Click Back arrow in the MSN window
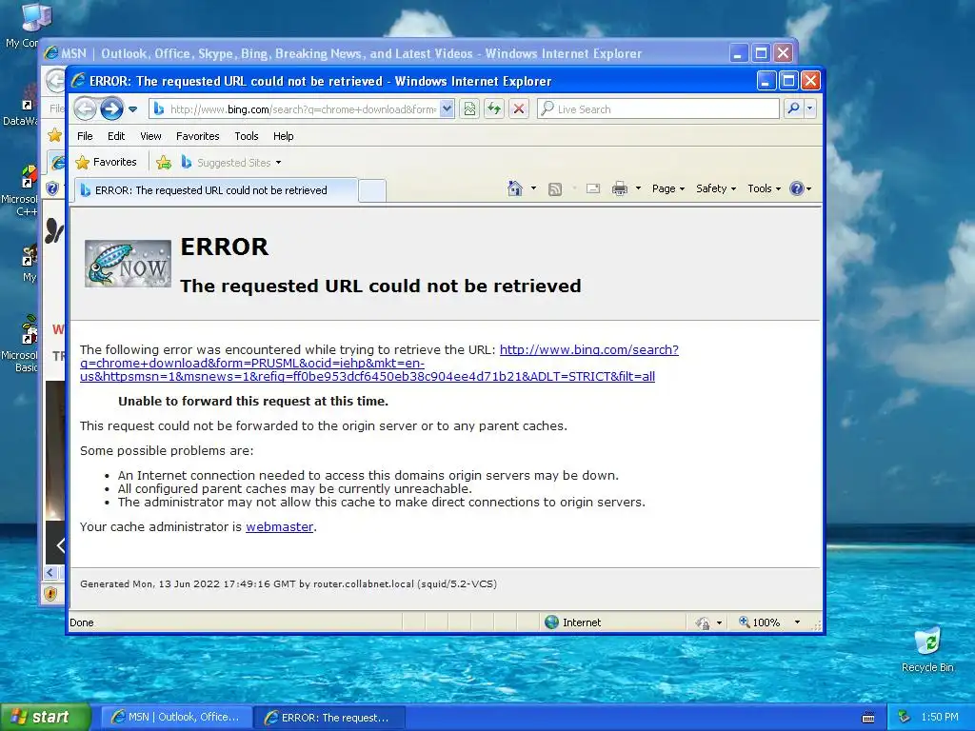 tap(56, 81)
